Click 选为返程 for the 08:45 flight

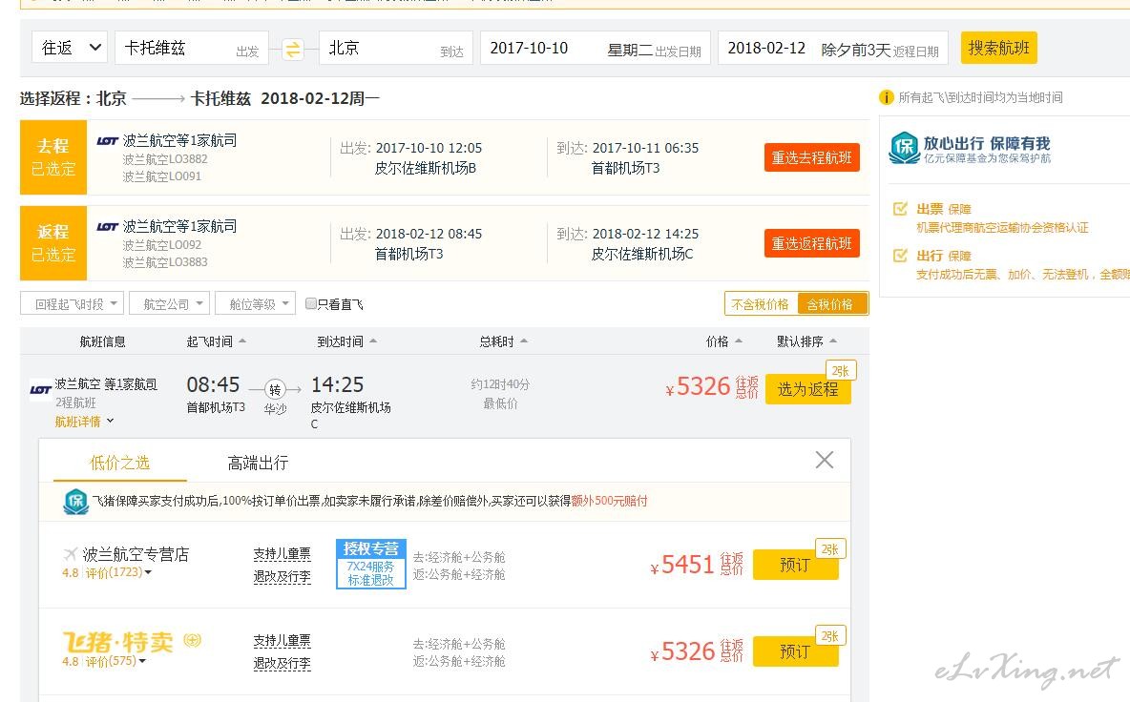pos(807,389)
